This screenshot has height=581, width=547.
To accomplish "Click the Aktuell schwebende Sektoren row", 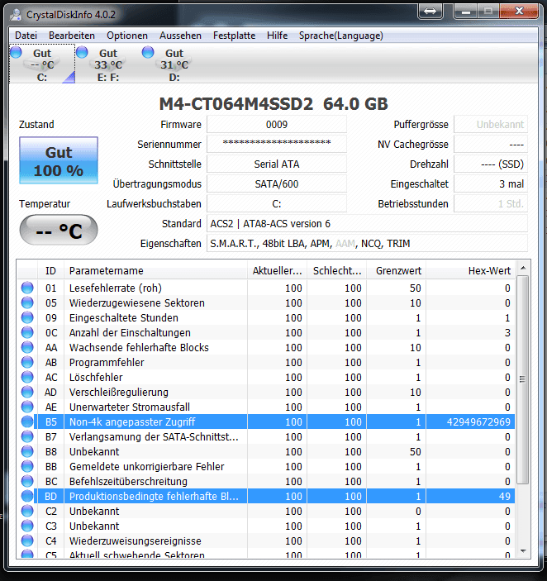I will 266,555.
